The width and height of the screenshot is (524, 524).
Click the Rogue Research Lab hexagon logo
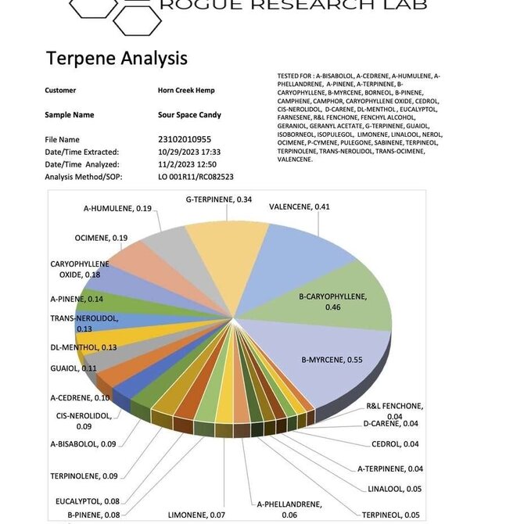coord(115,17)
